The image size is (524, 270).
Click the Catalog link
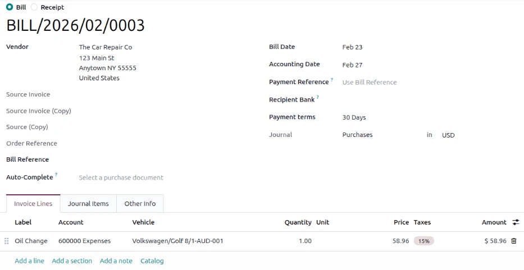[152, 261]
